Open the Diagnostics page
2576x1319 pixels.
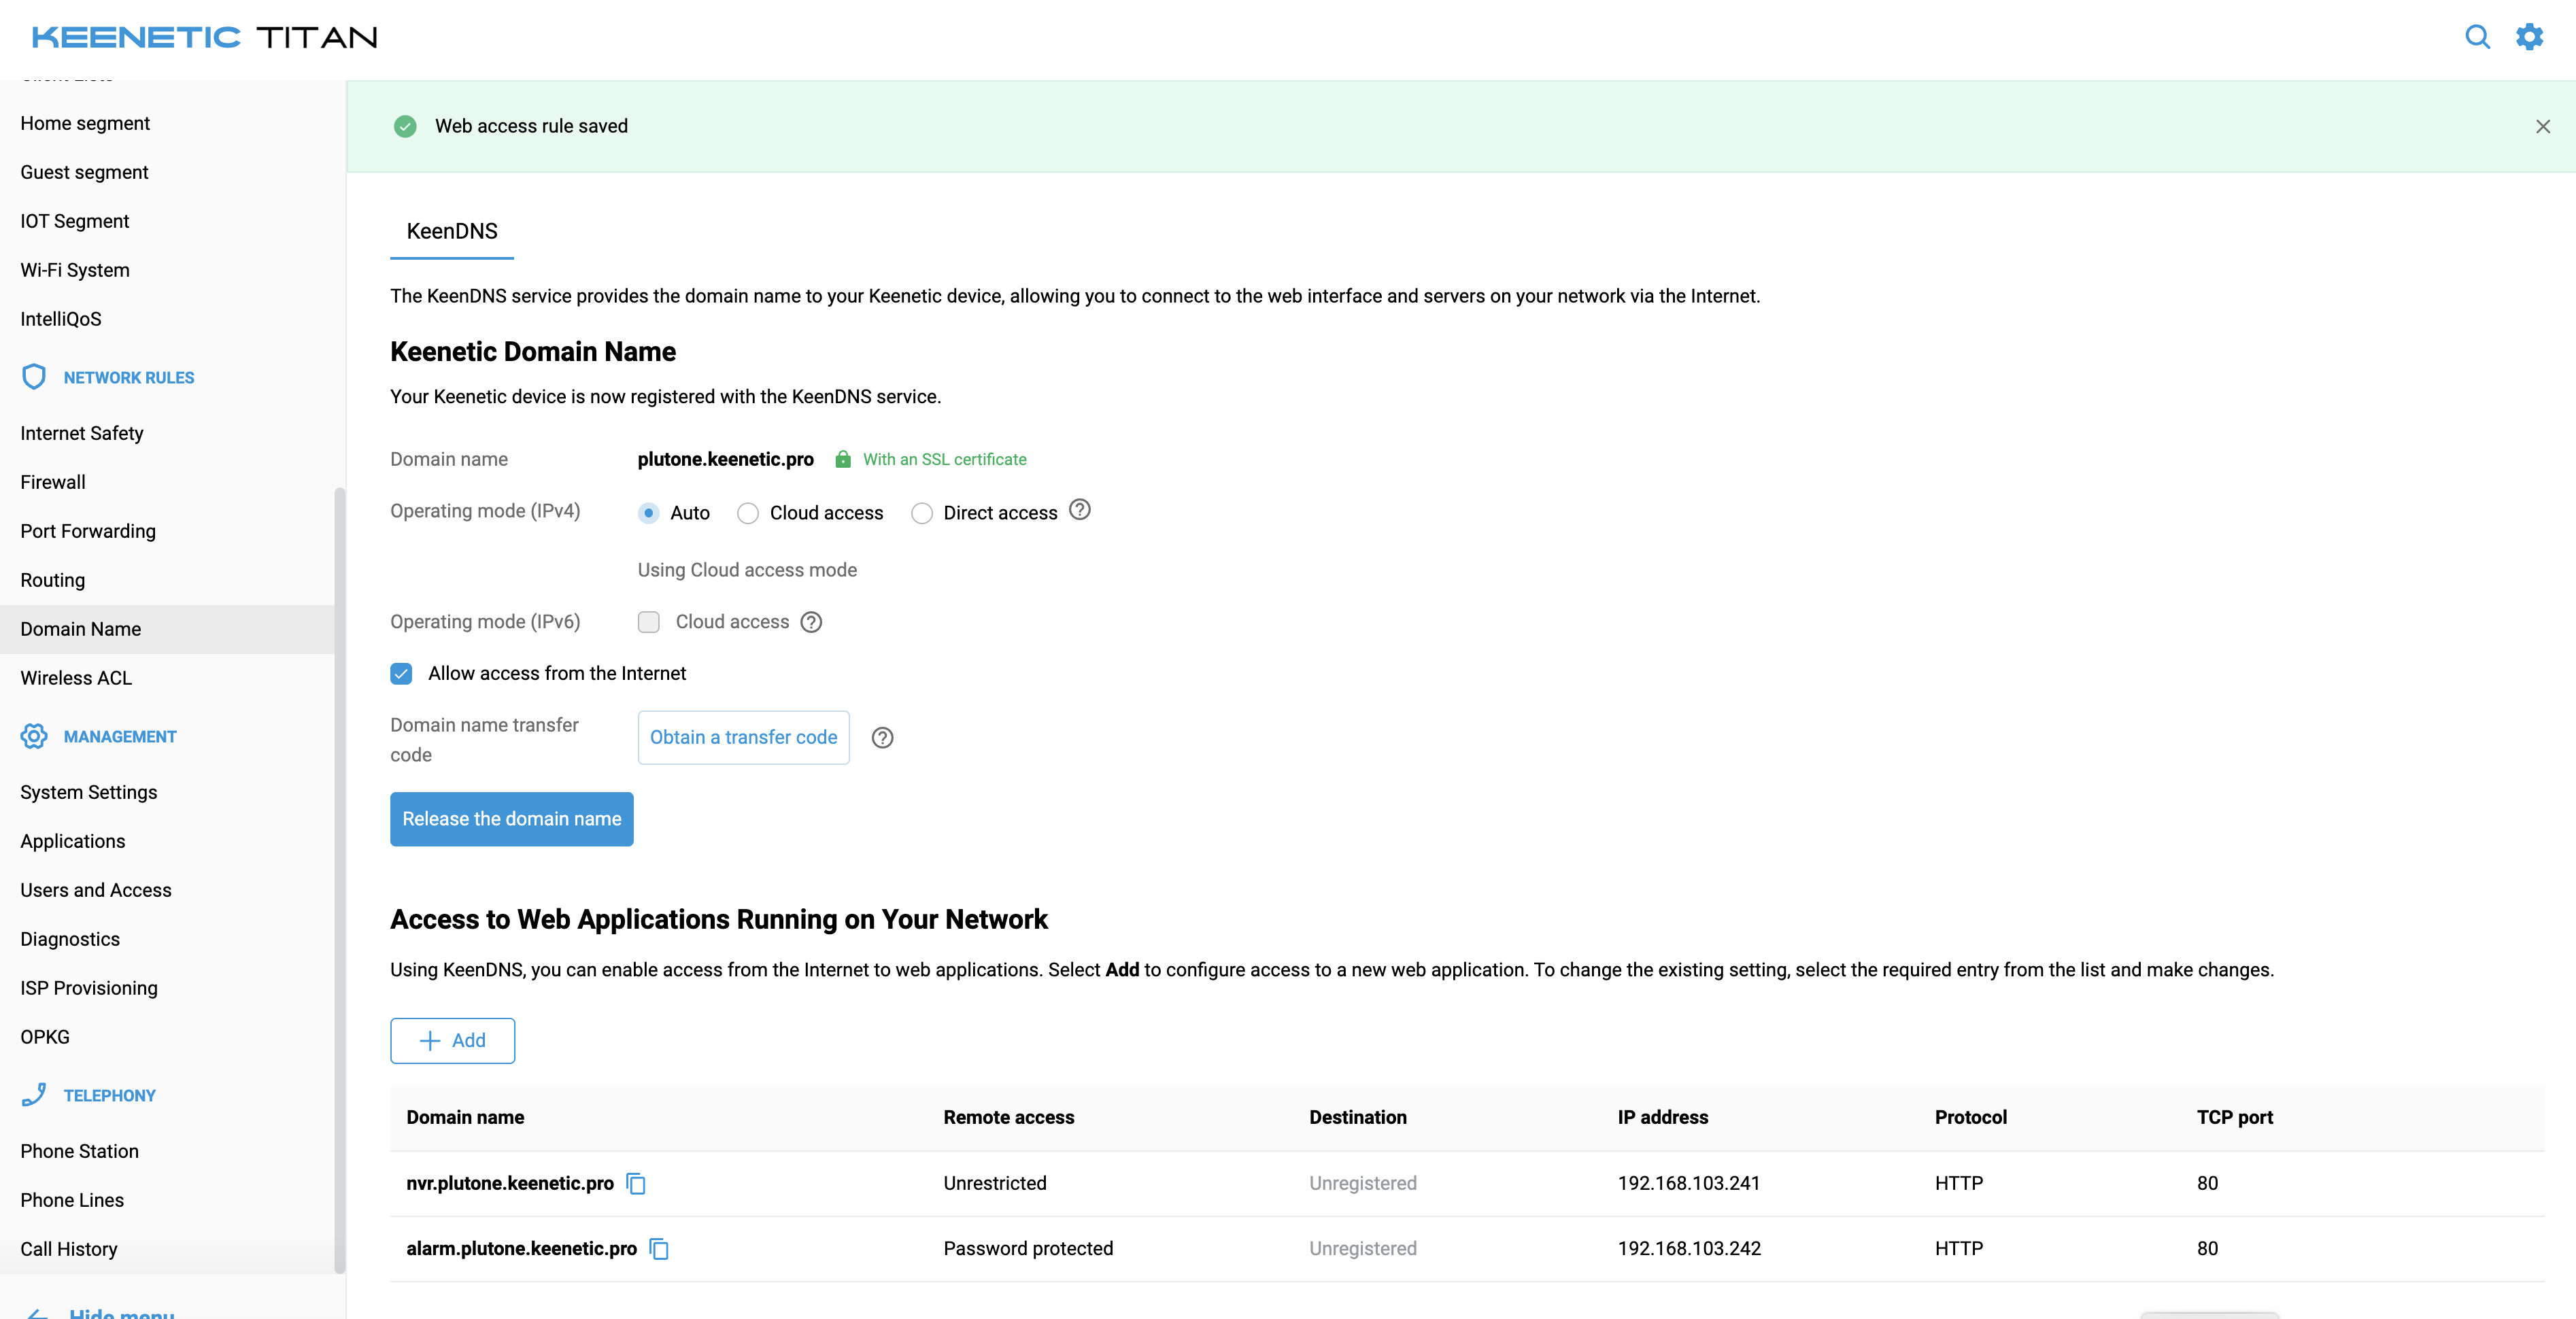(70, 939)
